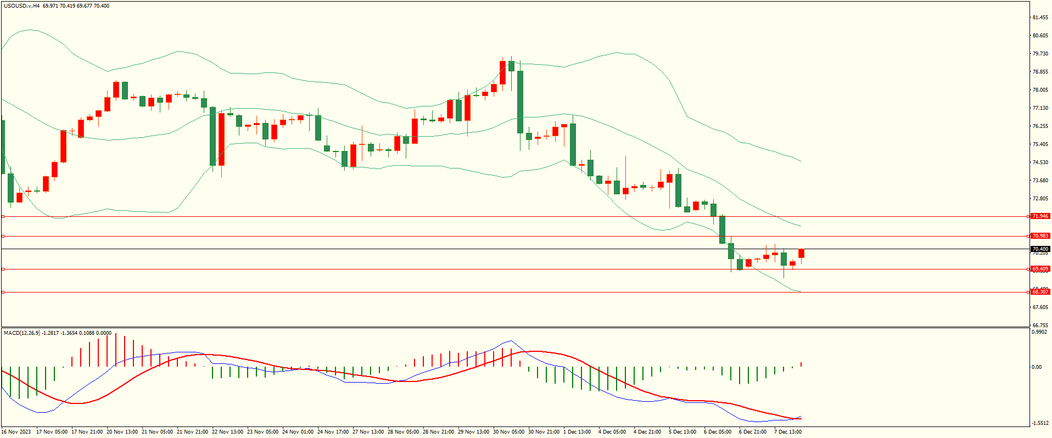Click the 81.455 price scale value
The width and height of the screenshot is (1052, 438).
point(1040,18)
